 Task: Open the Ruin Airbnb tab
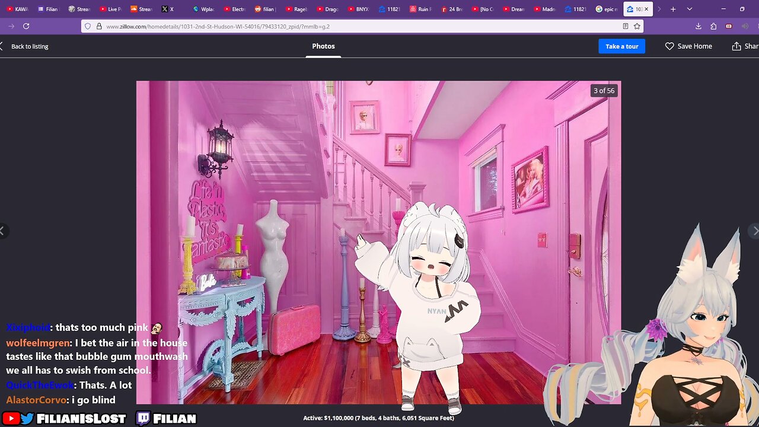420,9
